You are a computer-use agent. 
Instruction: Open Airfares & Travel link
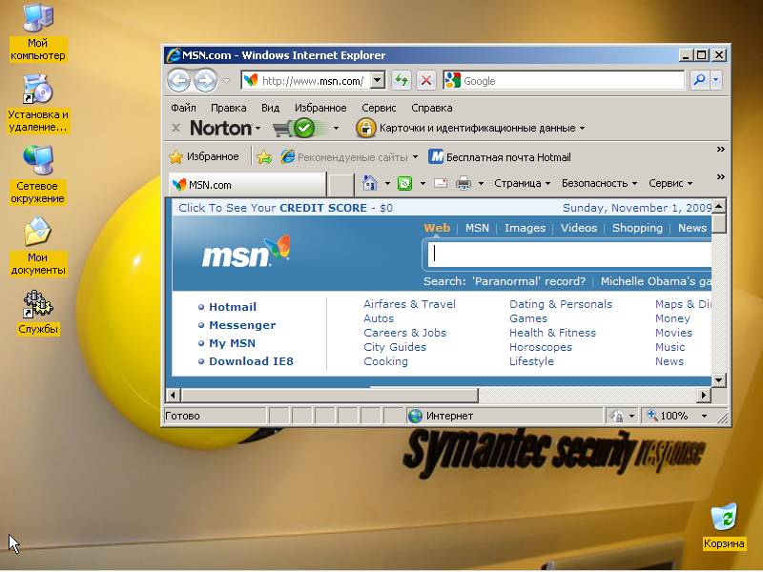pyautogui.click(x=410, y=304)
